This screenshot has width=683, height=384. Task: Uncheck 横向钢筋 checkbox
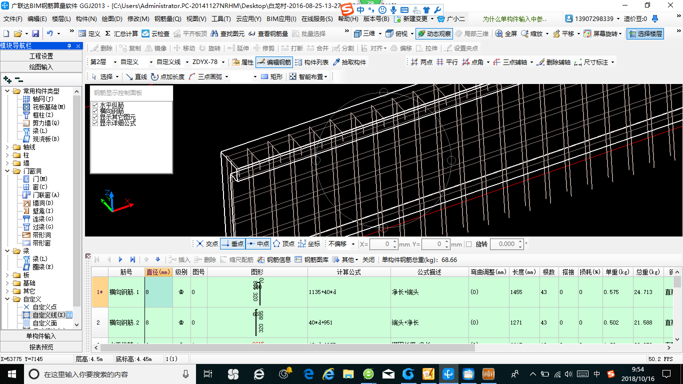[95, 111]
